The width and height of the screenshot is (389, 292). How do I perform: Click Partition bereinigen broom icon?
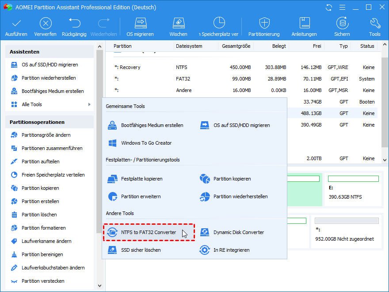coord(15,254)
